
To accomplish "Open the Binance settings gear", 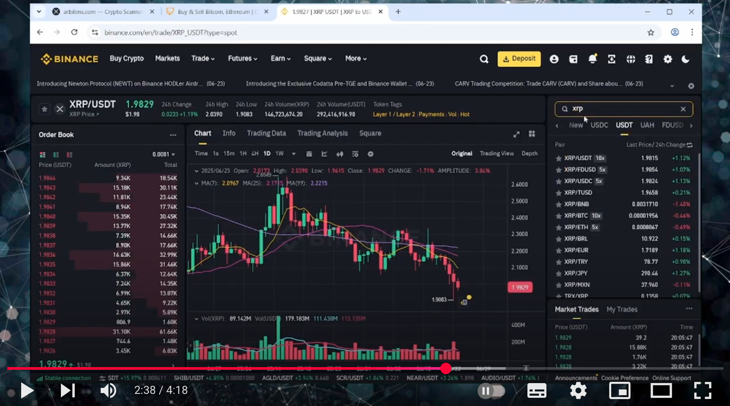I will [x=668, y=59].
